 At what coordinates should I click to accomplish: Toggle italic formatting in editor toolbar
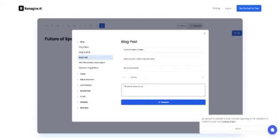click(63, 26)
